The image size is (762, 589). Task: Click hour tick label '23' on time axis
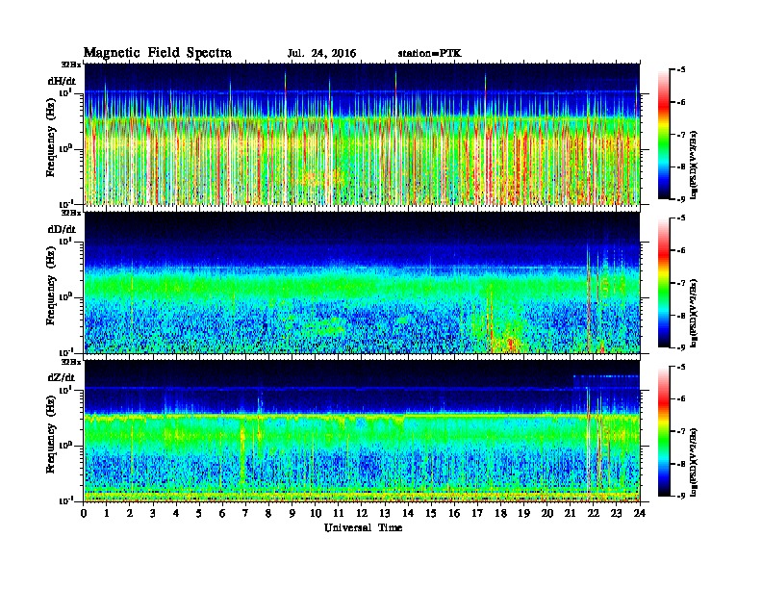click(x=616, y=514)
